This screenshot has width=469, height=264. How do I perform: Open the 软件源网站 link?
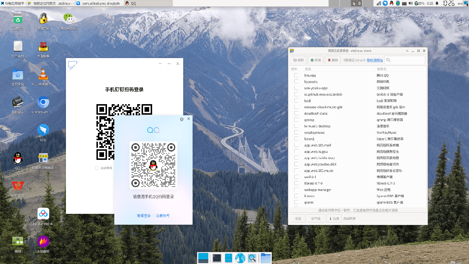click(x=375, y=60)
